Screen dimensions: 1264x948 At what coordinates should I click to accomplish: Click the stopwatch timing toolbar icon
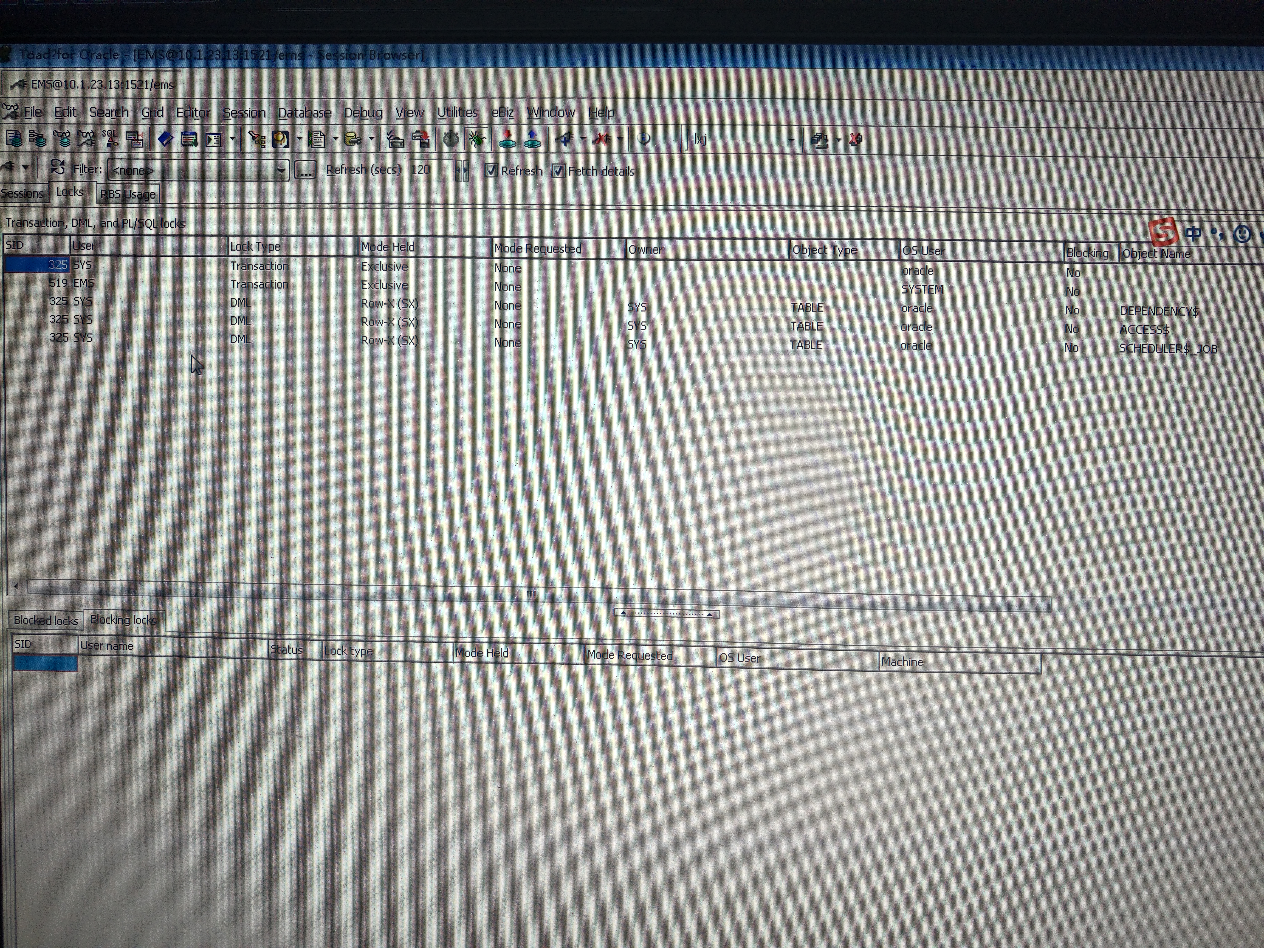click(451, 139)
